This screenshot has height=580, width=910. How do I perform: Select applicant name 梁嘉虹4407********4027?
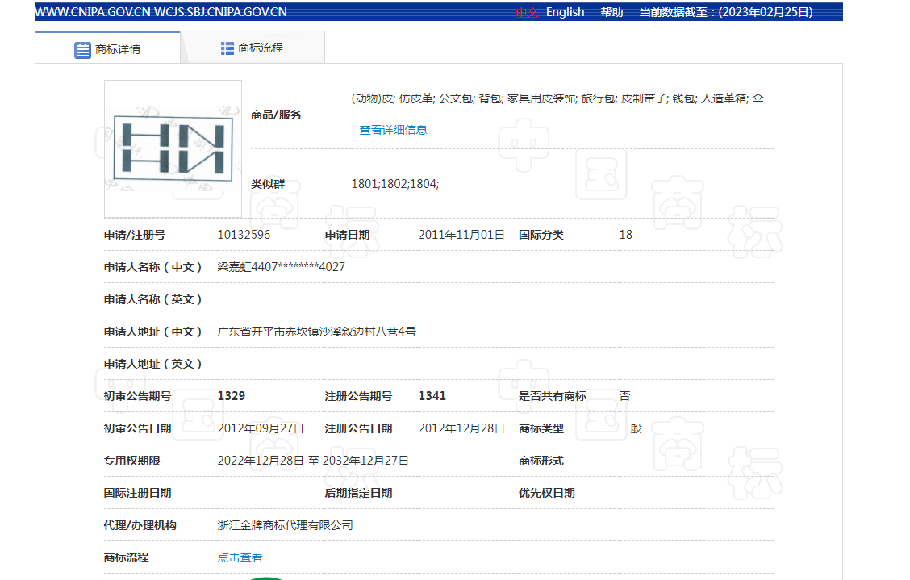[x=281, y=267]
